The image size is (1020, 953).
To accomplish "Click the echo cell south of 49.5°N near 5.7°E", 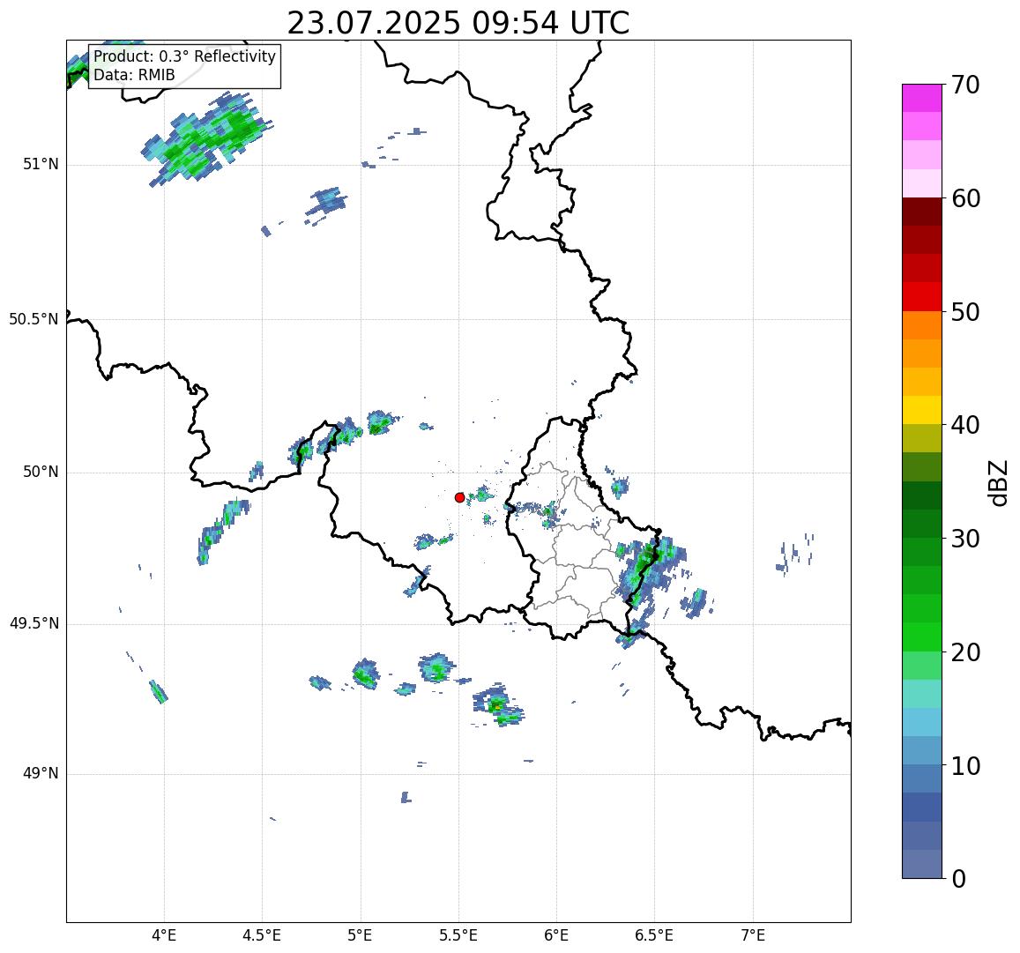I will coord(498,705).
